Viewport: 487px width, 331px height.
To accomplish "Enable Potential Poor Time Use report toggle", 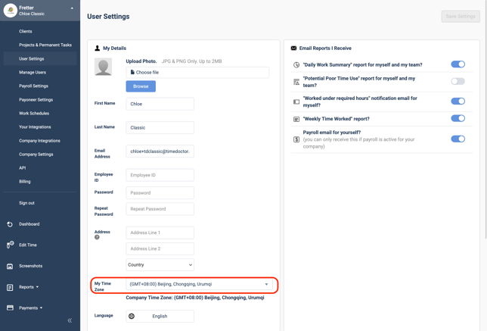I will [458, 81].
